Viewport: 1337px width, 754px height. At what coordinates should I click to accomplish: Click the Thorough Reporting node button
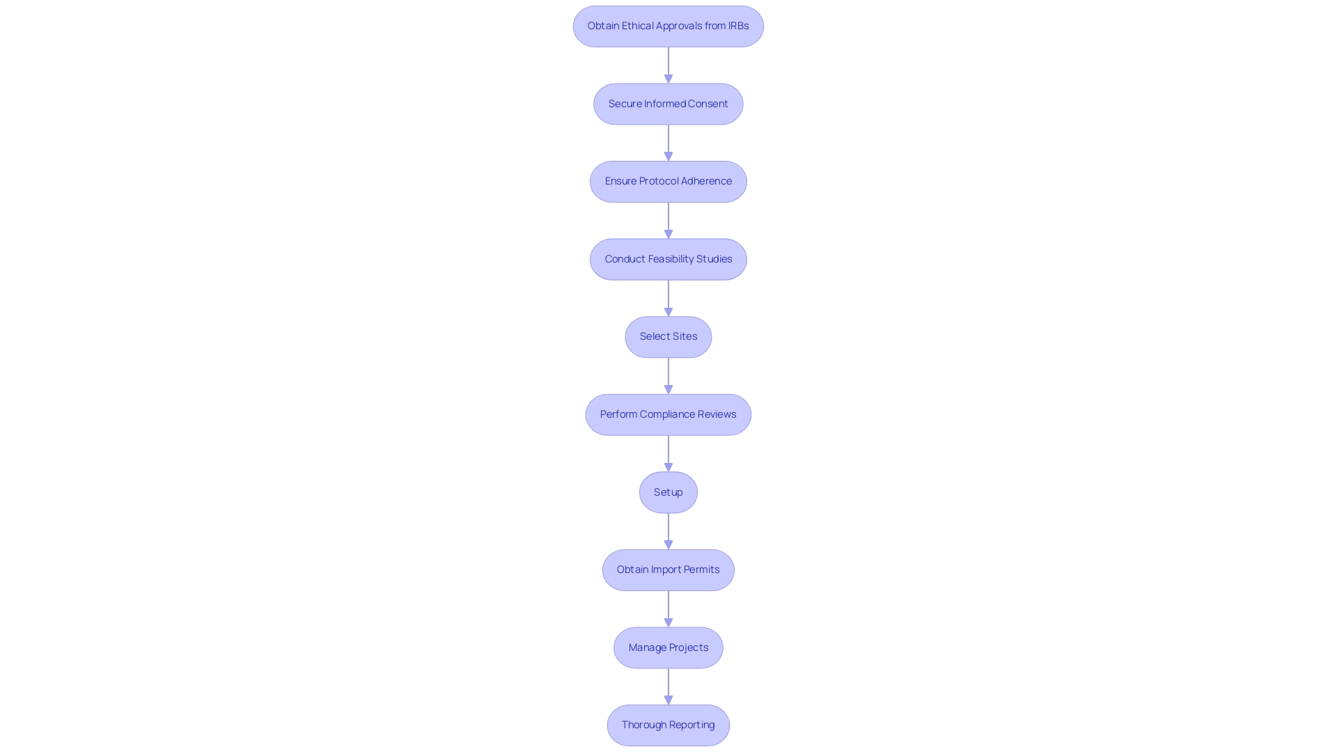[x=668, y=725]
